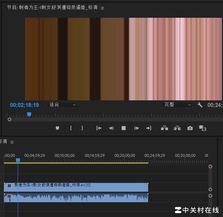
Task: Mark In point with the left brace button
Action: click(71, 128)
